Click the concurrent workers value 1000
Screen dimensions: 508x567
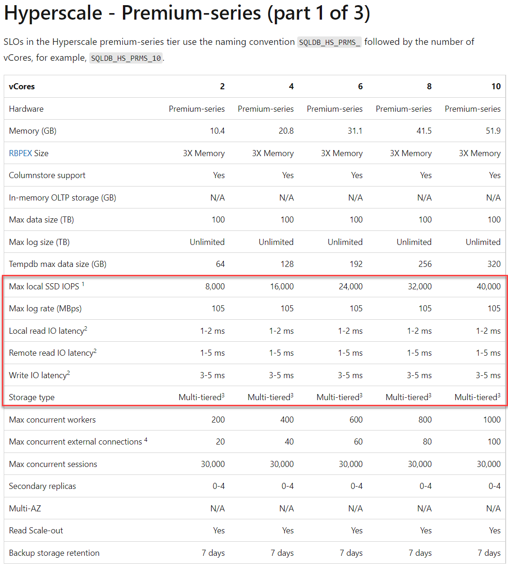(492, 420)
